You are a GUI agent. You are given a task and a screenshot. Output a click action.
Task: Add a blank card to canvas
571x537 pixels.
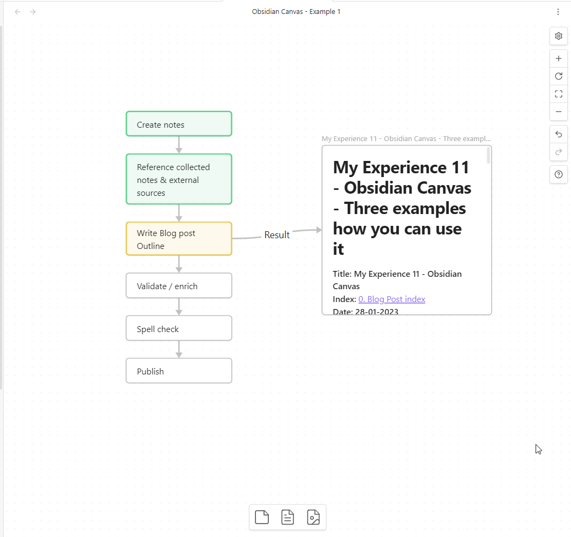(261, 517)
